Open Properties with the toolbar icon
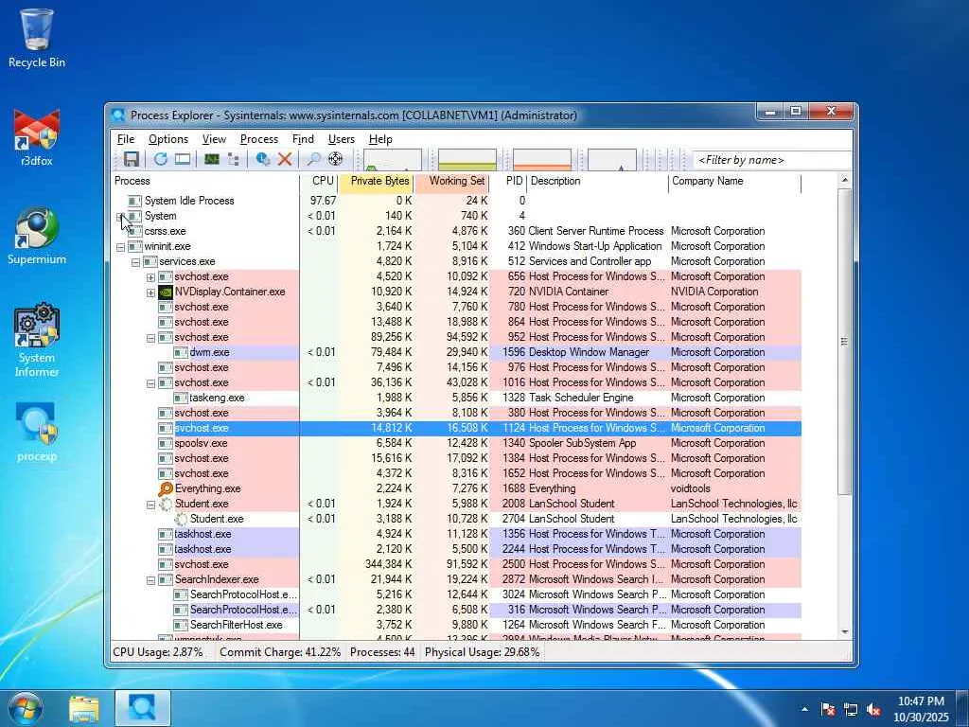The width and height of the screenshot is (969, 727). coord(263,159)
